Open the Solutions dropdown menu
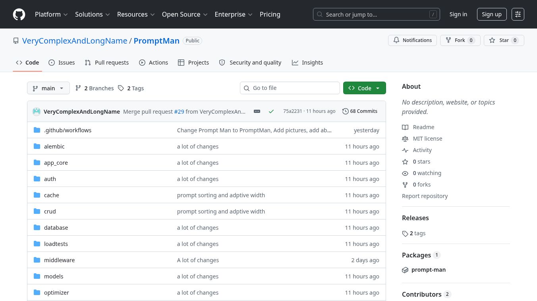Viewport: 537px width, 301px height. click(93, 14)
